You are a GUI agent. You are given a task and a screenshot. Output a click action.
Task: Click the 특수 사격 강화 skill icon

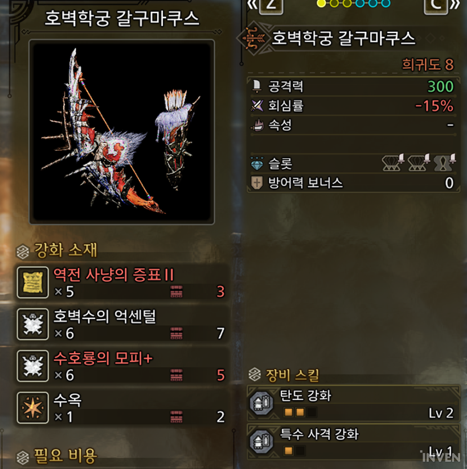(261, 442)
